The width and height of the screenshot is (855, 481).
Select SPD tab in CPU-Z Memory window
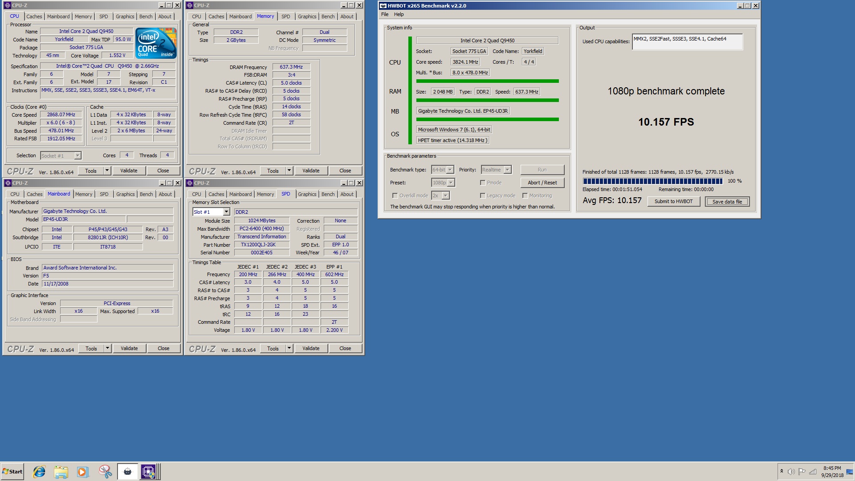(286, 16)
